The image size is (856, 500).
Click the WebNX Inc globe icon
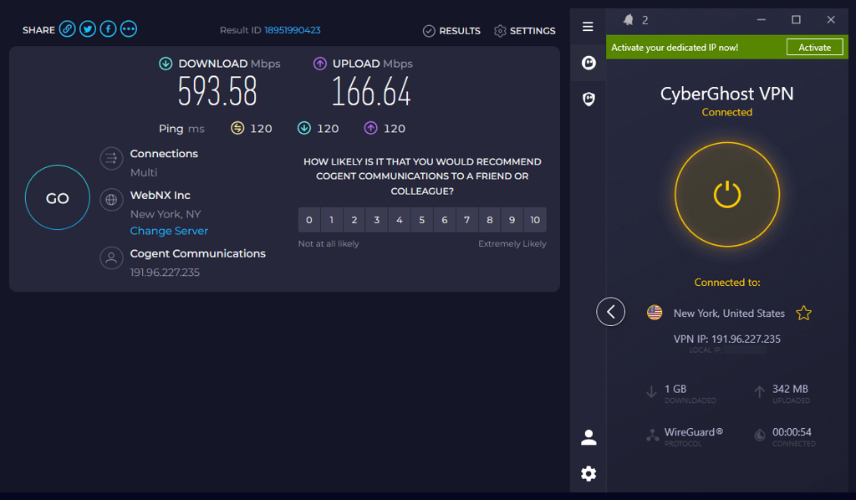pos(111,200)
